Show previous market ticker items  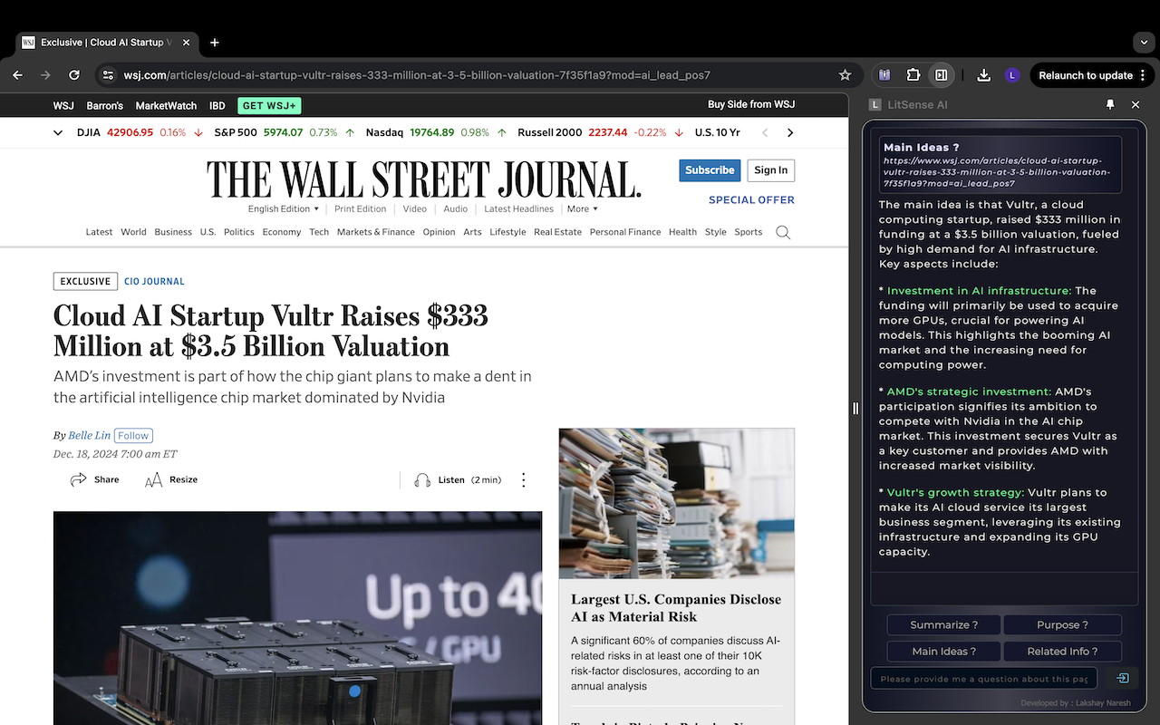765,132
